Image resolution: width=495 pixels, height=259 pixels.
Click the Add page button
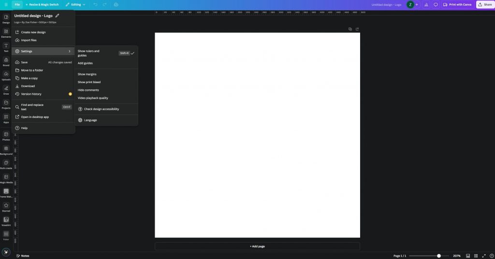(x=257, y=246)
